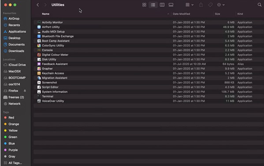The image size is (264, 166).
Task: Click the Disk Utility icon
Action: (39, 59)
